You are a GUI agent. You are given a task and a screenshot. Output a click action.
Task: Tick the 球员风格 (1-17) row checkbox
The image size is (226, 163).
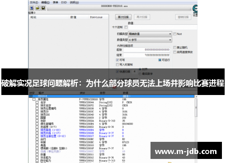pos(37,133)
